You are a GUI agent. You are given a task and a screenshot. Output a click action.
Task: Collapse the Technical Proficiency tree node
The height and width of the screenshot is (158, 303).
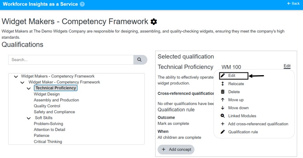[29, 89]
